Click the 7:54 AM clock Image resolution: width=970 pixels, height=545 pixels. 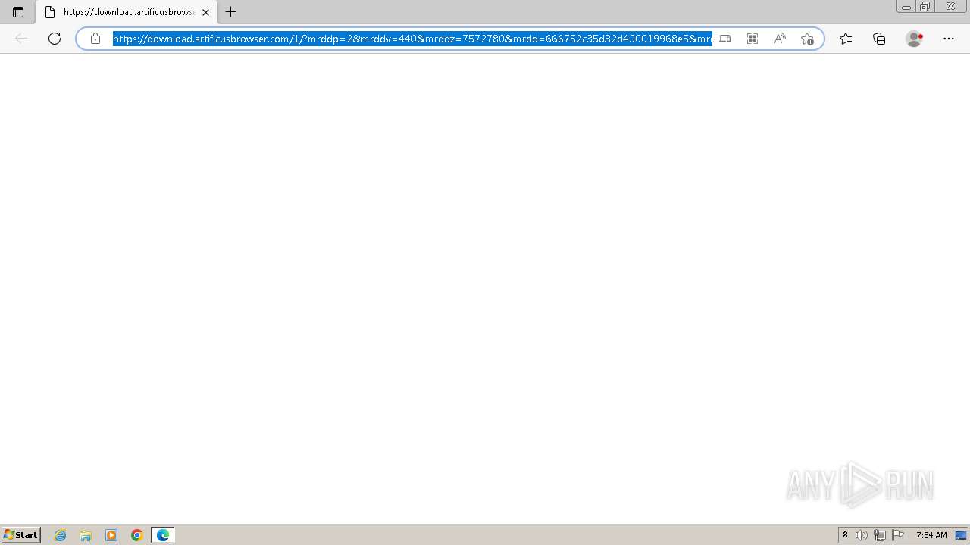[x=931, y=535]
